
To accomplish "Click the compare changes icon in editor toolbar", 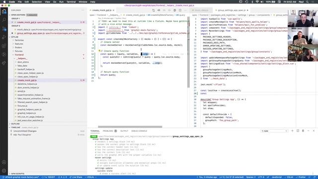I will [154, 10].
